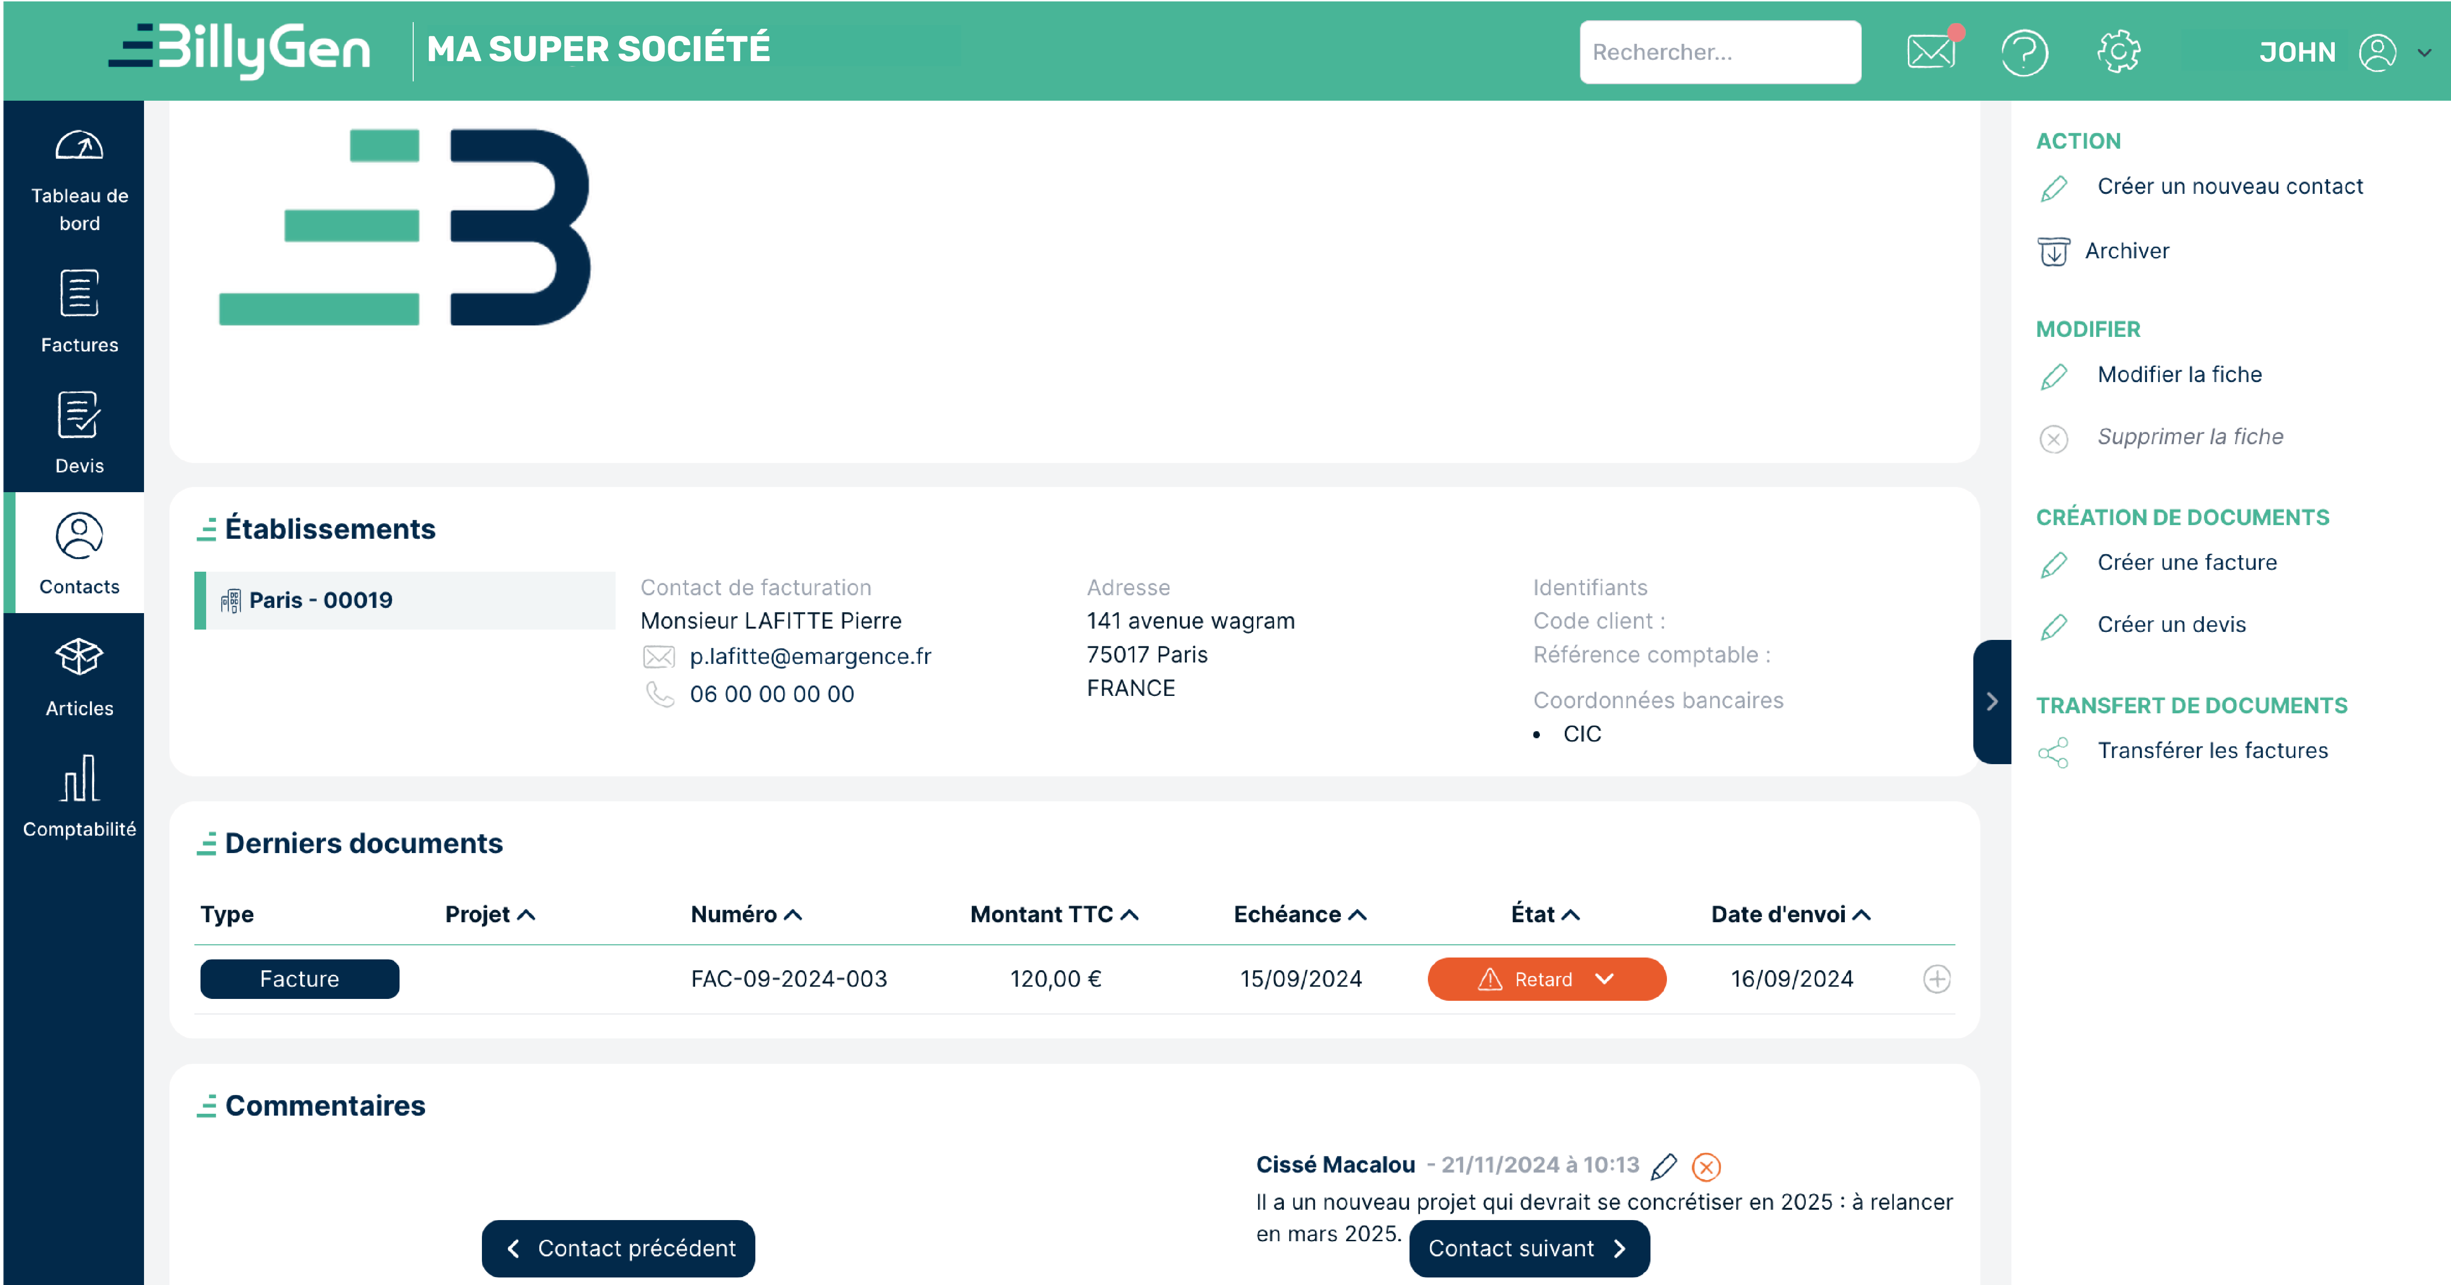
Task: Click the phone number 06 00 00 00 00
Action: coord(772,694)
